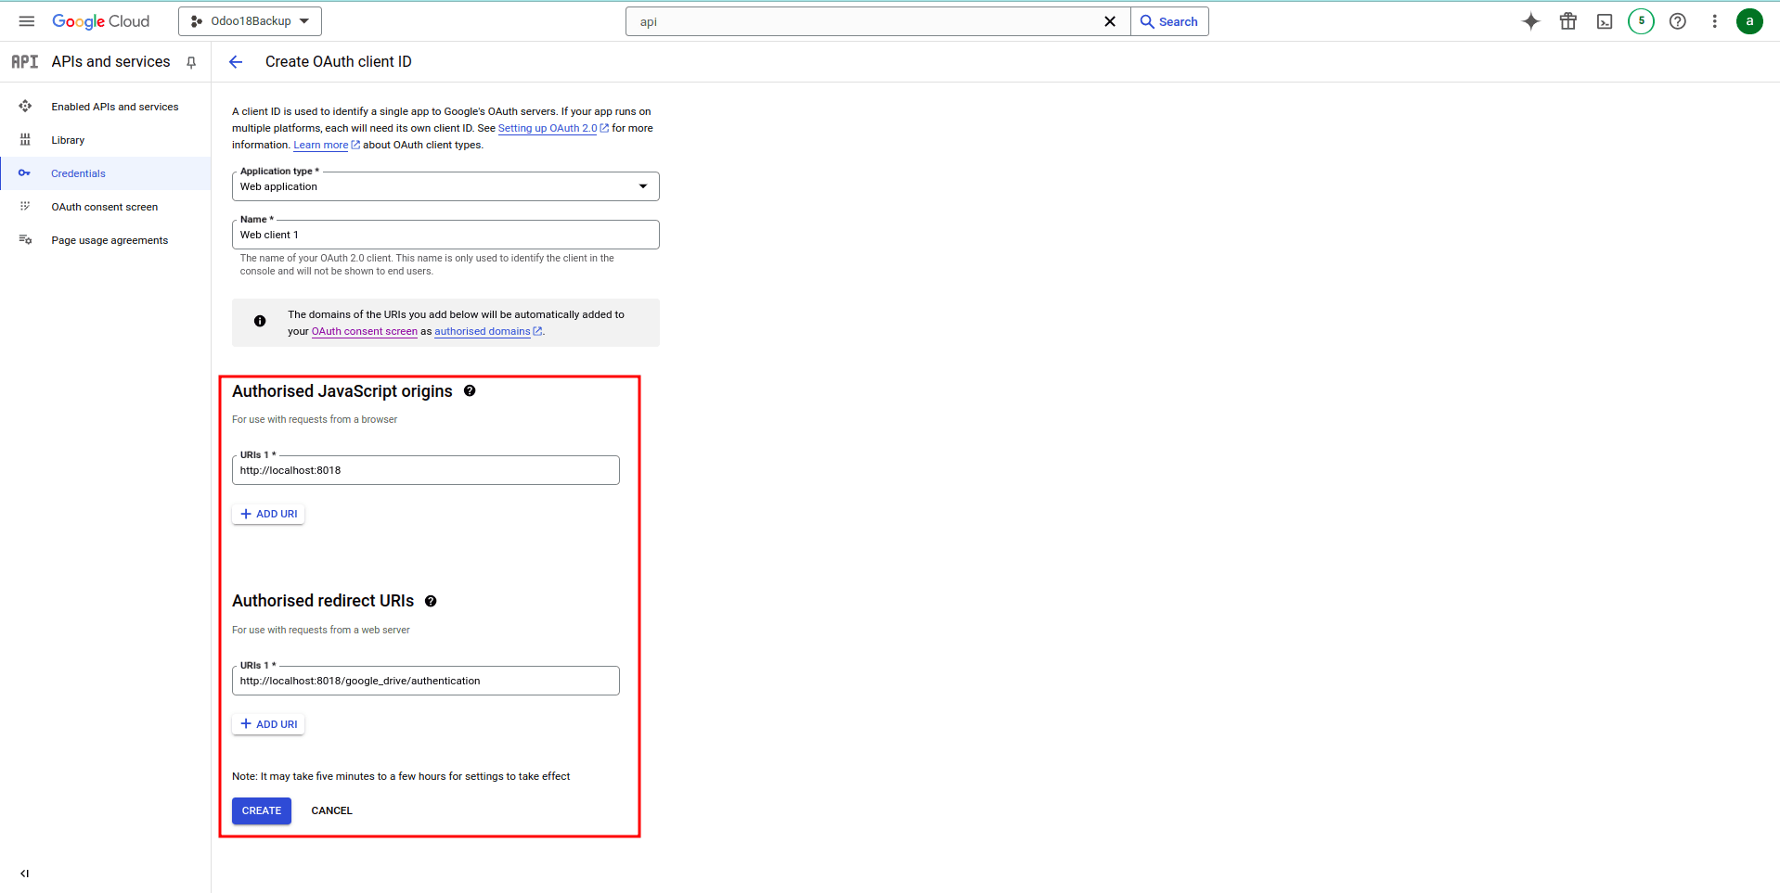Click the back arrow beside Create OAuth client ID
This screenshot has width=1780, height=893.
coord(236,62)
